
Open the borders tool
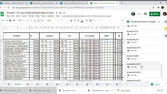click(x=91, y=20)
